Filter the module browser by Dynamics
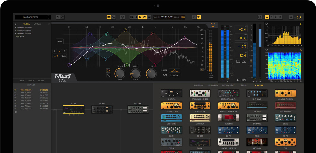 (198, 85)
